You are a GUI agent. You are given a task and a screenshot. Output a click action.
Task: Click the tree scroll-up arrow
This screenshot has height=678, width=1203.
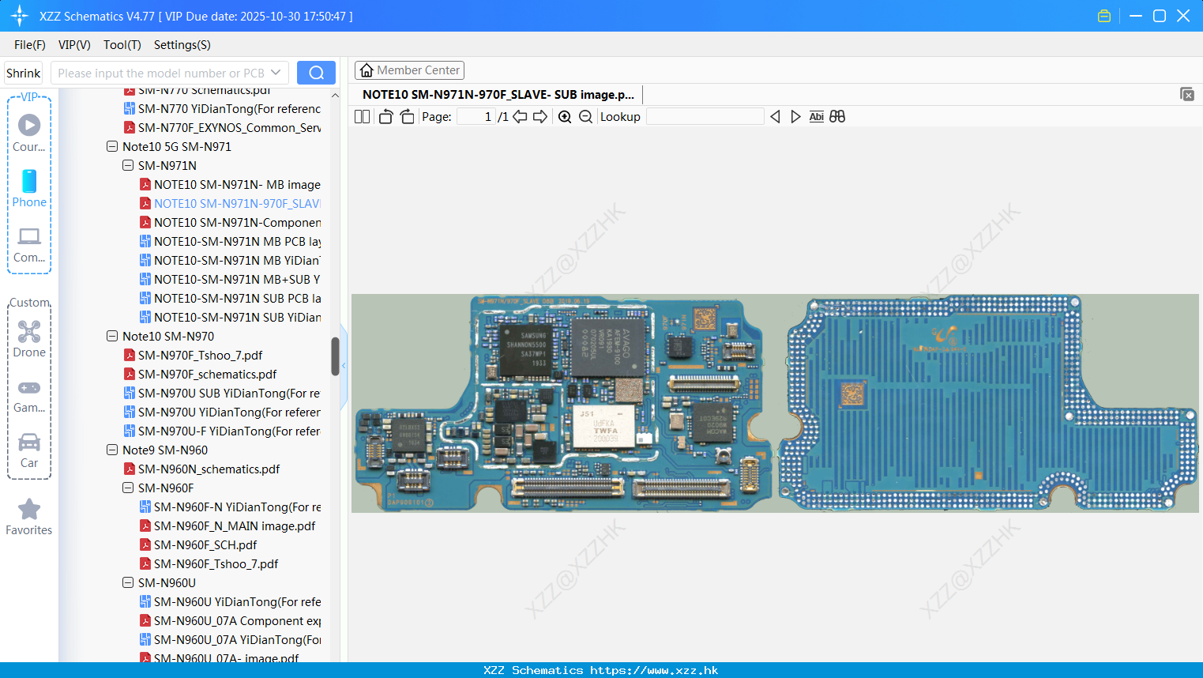tap(335, 96)
